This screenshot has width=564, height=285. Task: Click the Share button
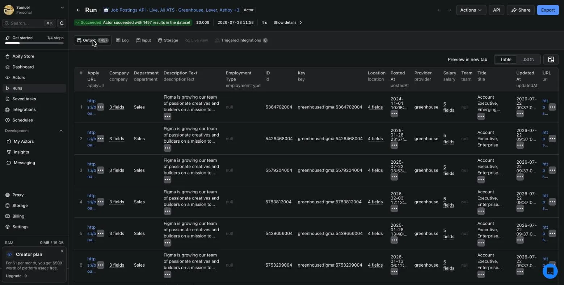(521, 10)
